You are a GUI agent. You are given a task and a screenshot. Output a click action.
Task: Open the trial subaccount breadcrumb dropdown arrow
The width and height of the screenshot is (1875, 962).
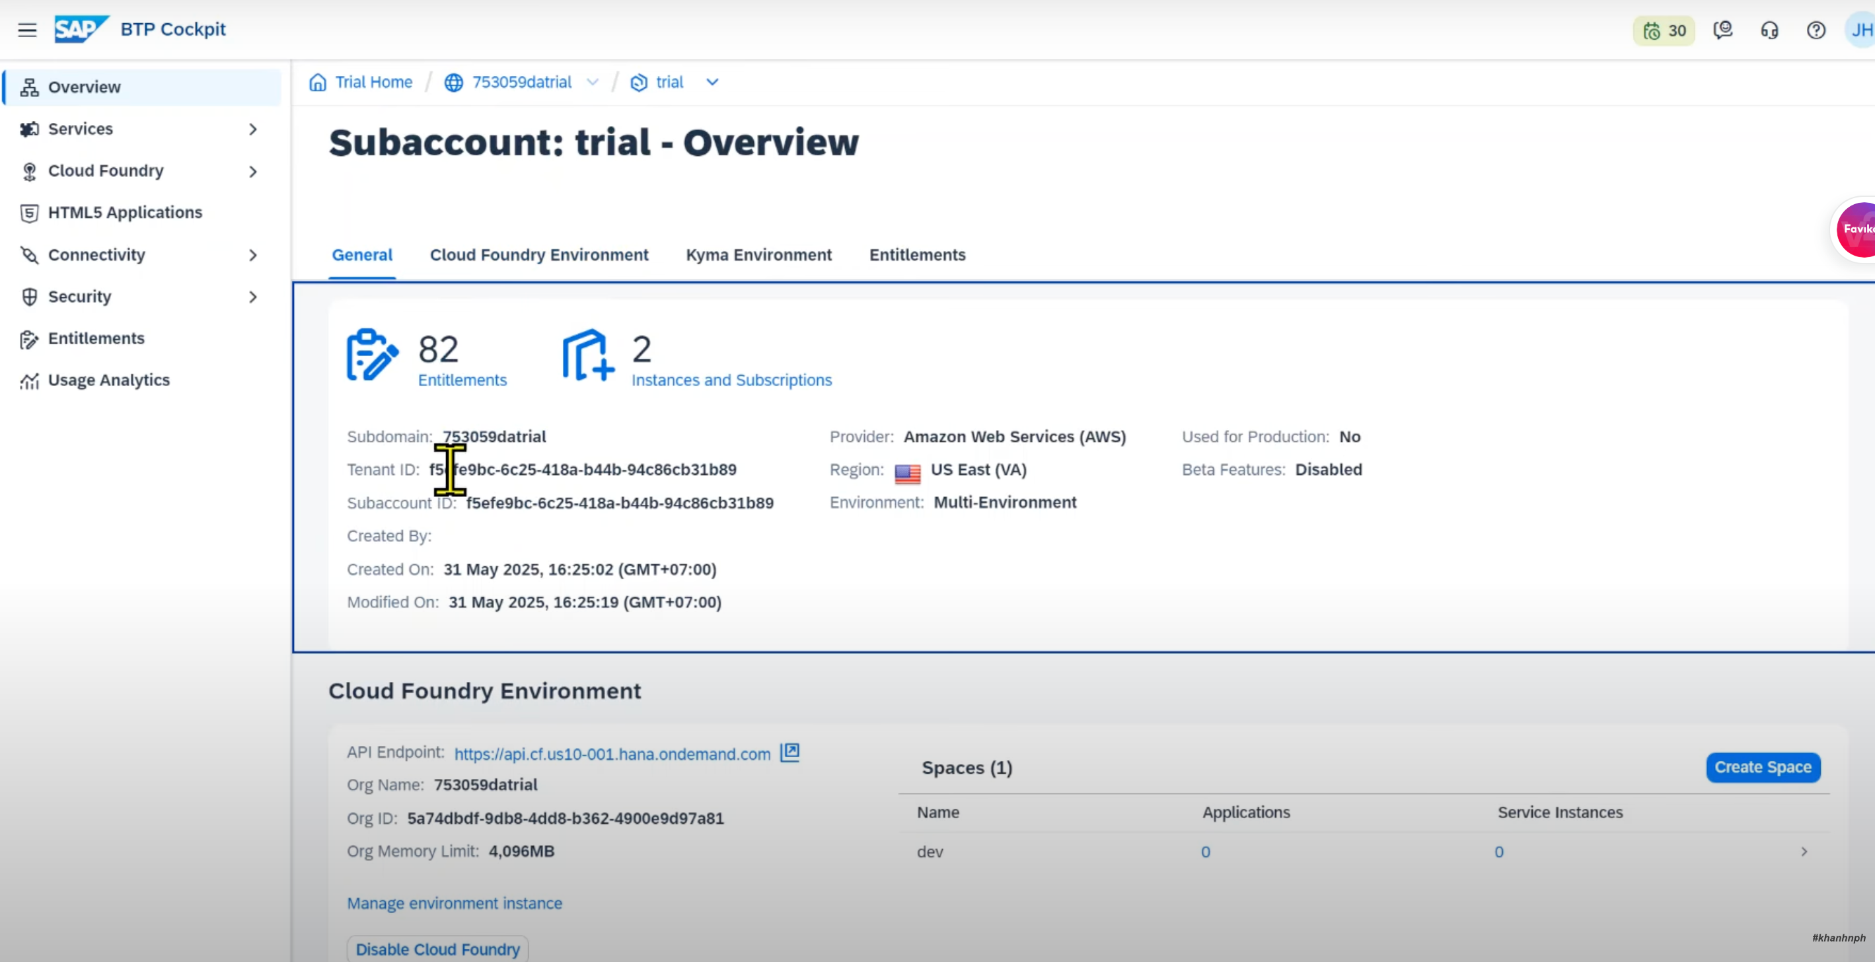pos(713,82)
